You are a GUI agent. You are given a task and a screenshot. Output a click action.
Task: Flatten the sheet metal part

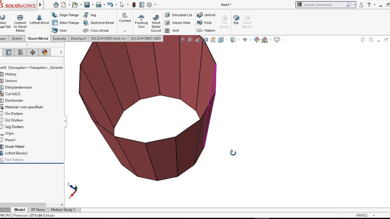pyautogui.click(x=206, y=30)
